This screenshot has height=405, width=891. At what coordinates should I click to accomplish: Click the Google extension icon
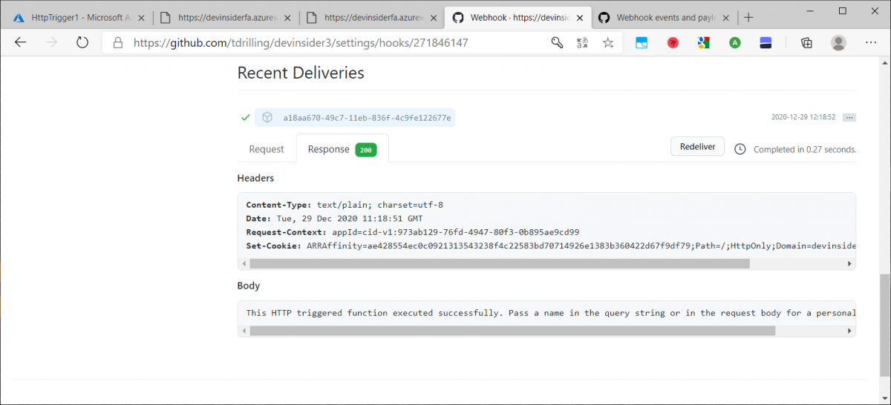[x=703, y=43]
